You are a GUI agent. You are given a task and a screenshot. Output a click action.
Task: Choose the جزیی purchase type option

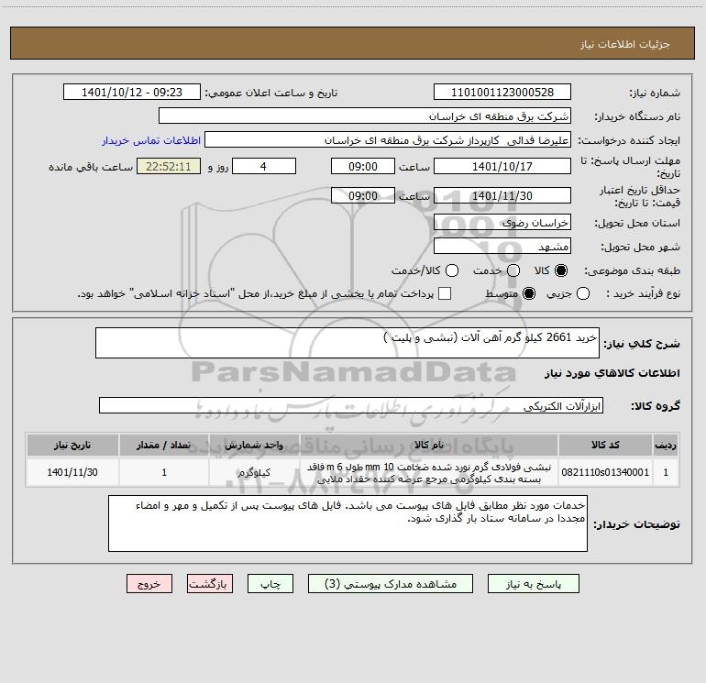(x=583, y=293)
